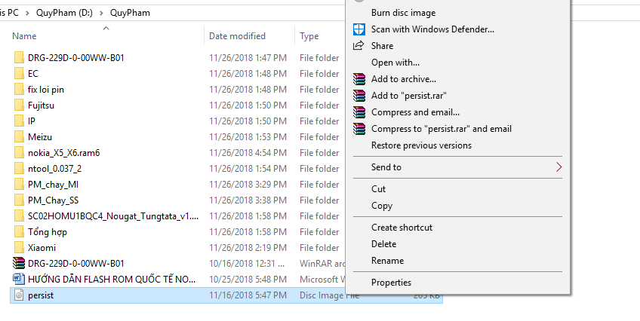Choose Burn disc image from menu

click(403, 13)
